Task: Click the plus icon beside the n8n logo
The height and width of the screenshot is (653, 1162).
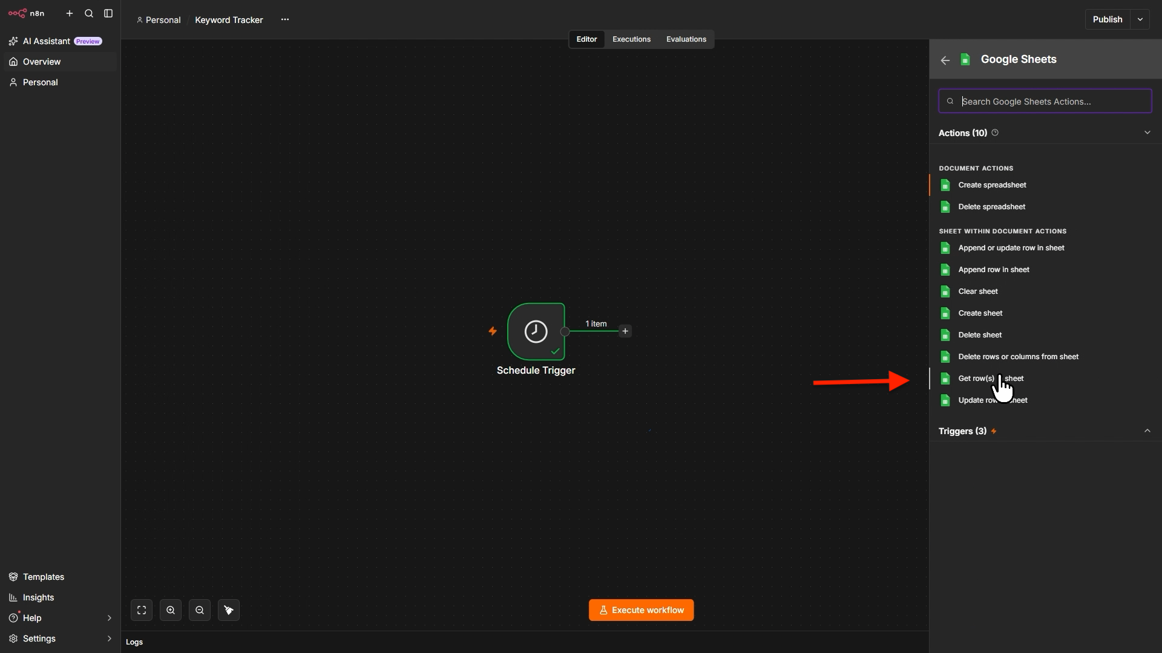Action: [x=70, y=13]
